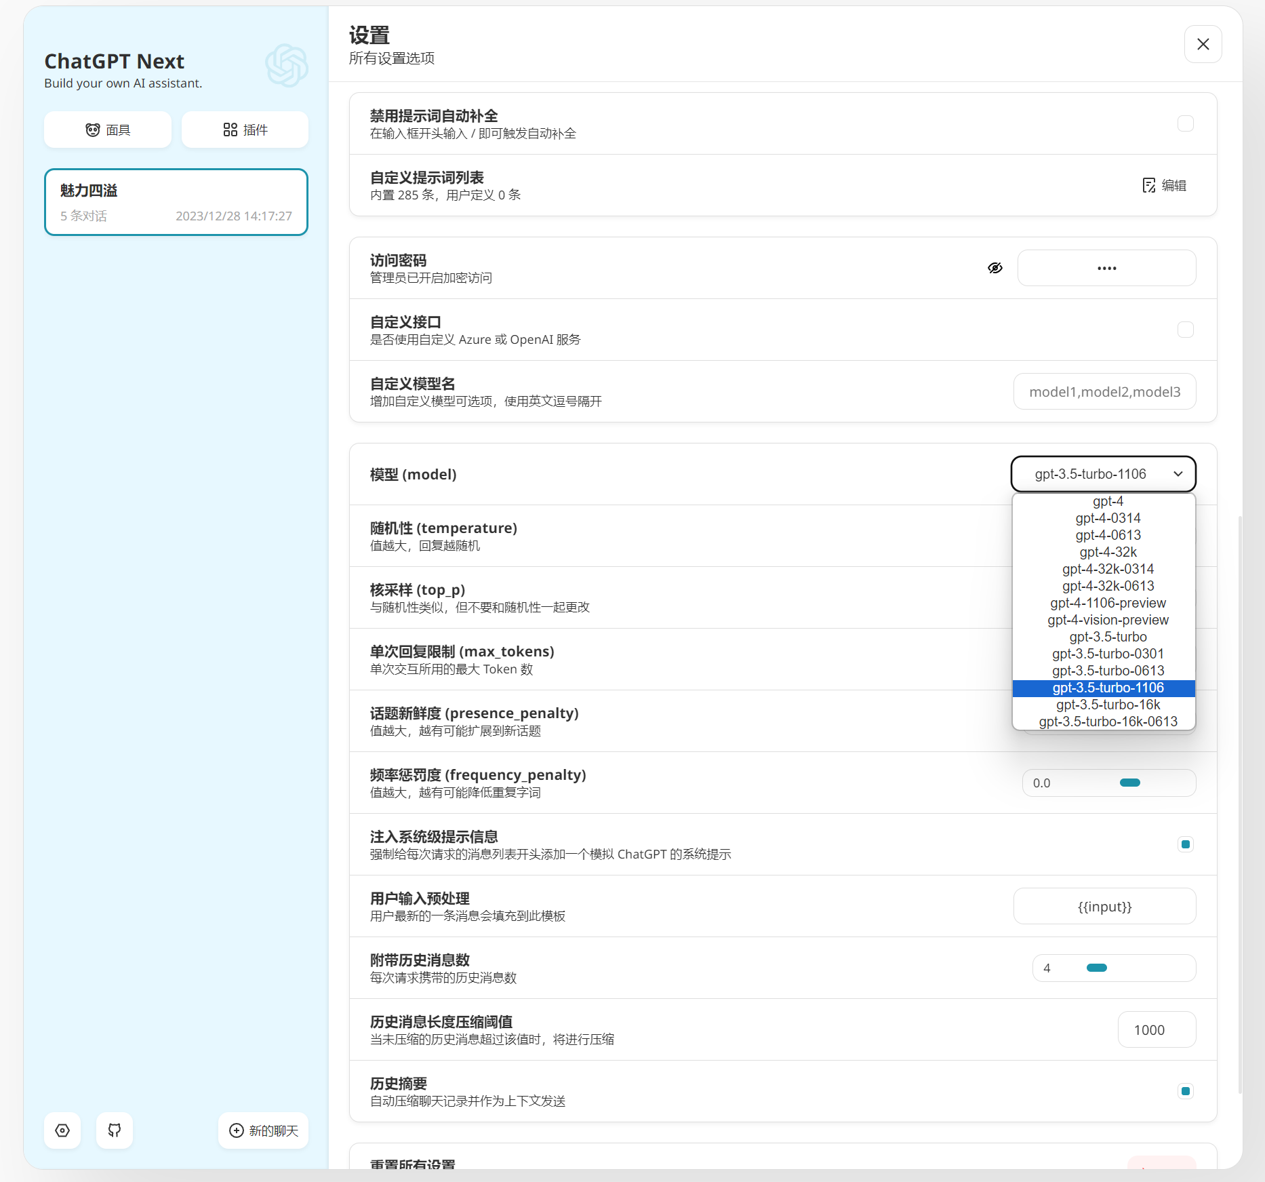This screenshot has width=1265, height=1182.
Task: Uncheck 注入系统级提示信息 option
Action: click(x=1185, y=844)
